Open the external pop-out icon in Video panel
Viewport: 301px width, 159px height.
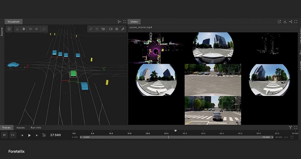pyautogui.click(x=279, y=22)
